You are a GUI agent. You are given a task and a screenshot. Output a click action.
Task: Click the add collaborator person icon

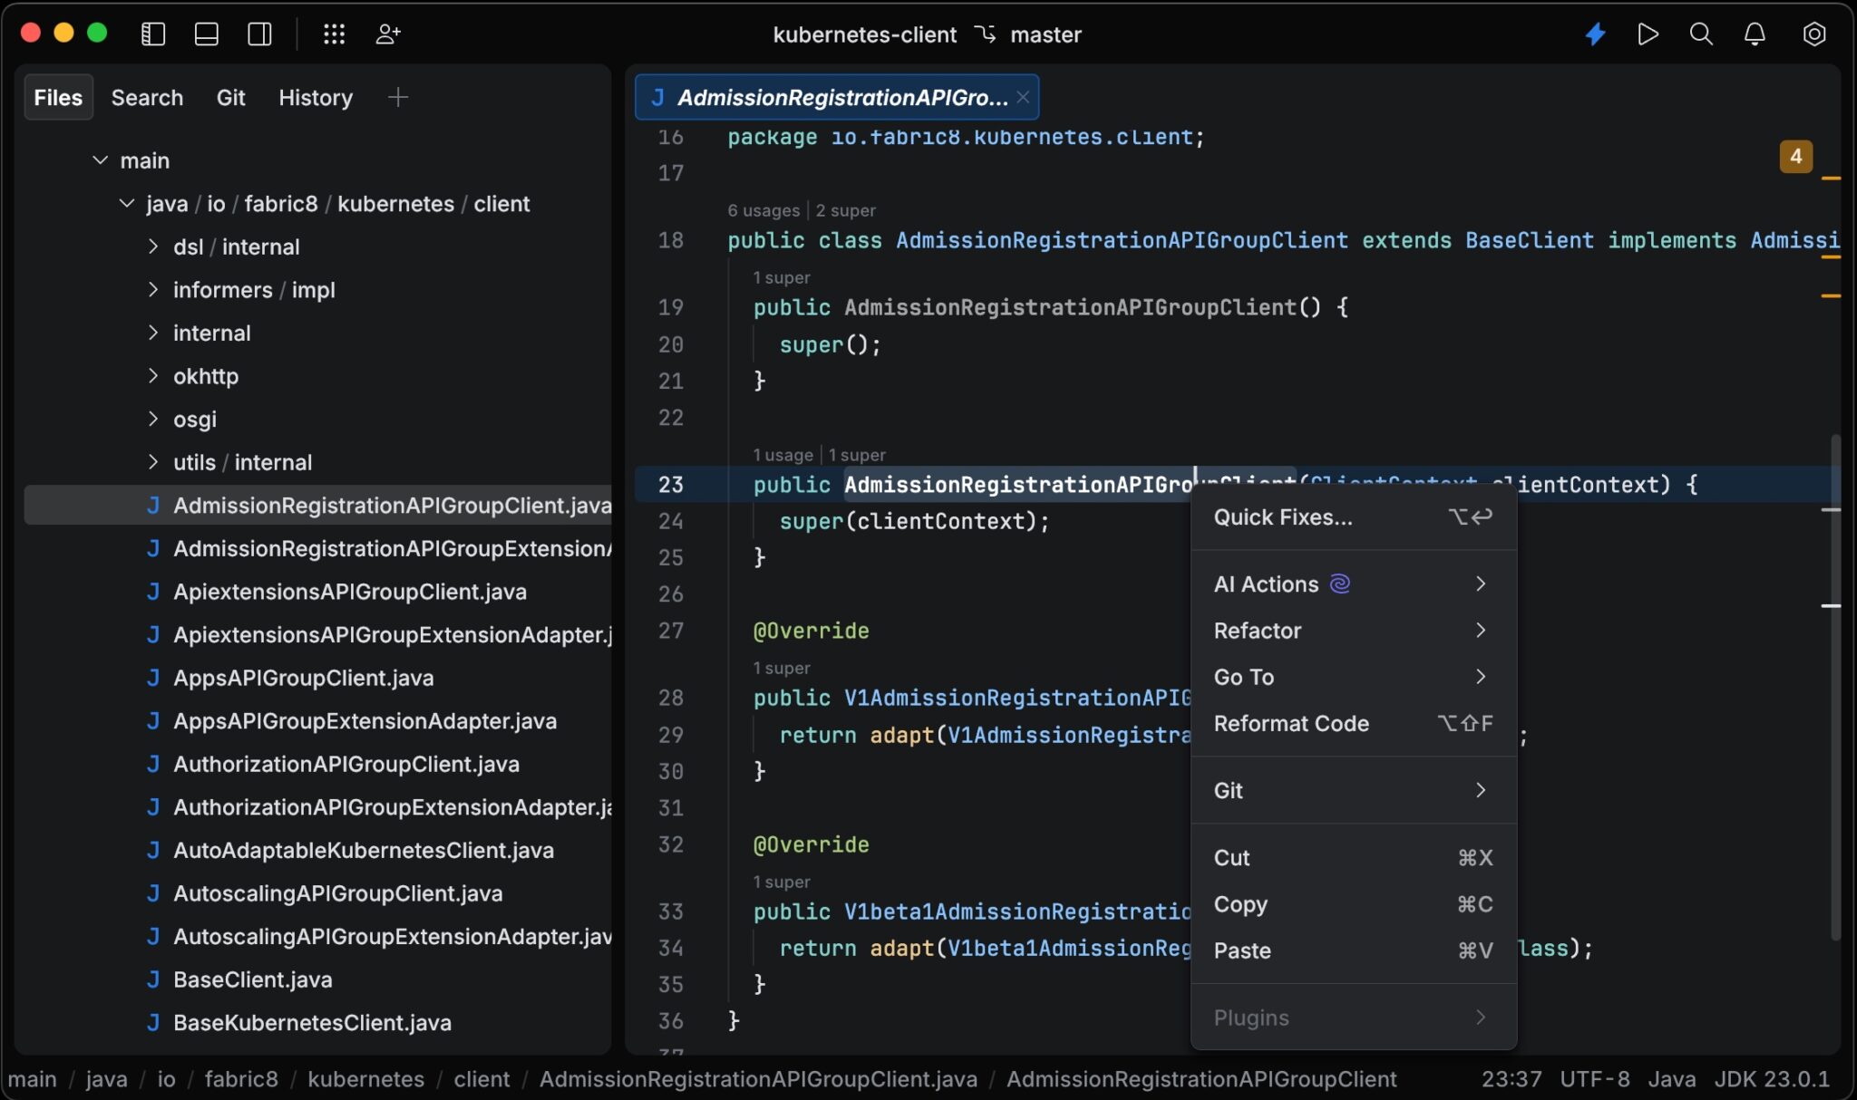388,34
